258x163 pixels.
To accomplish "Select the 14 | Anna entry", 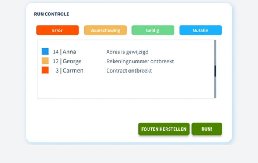I will [64, 52].
